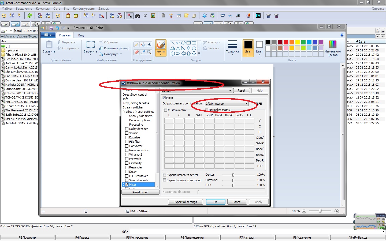
Task: Select the Color picker eyedropper tool
Action: 143,52
